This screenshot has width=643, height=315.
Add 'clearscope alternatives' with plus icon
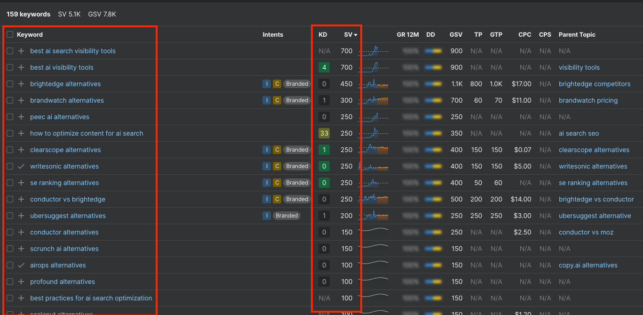[x=21, y=150]
